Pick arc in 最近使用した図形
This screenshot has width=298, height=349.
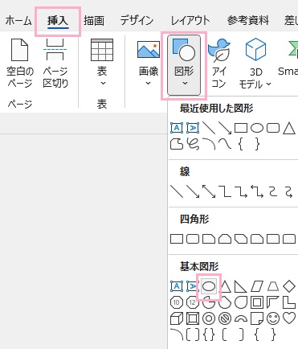[209, 144]
